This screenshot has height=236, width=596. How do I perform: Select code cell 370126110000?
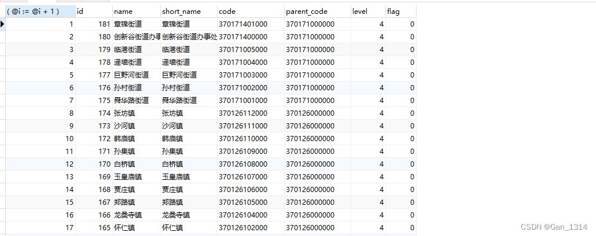251,139
